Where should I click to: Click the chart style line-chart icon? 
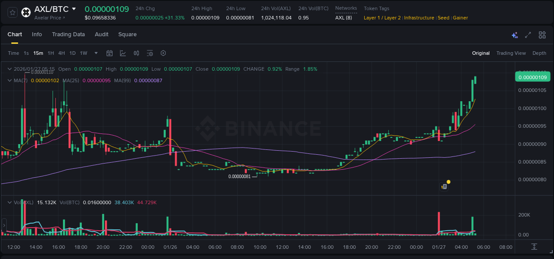(122, 53)
